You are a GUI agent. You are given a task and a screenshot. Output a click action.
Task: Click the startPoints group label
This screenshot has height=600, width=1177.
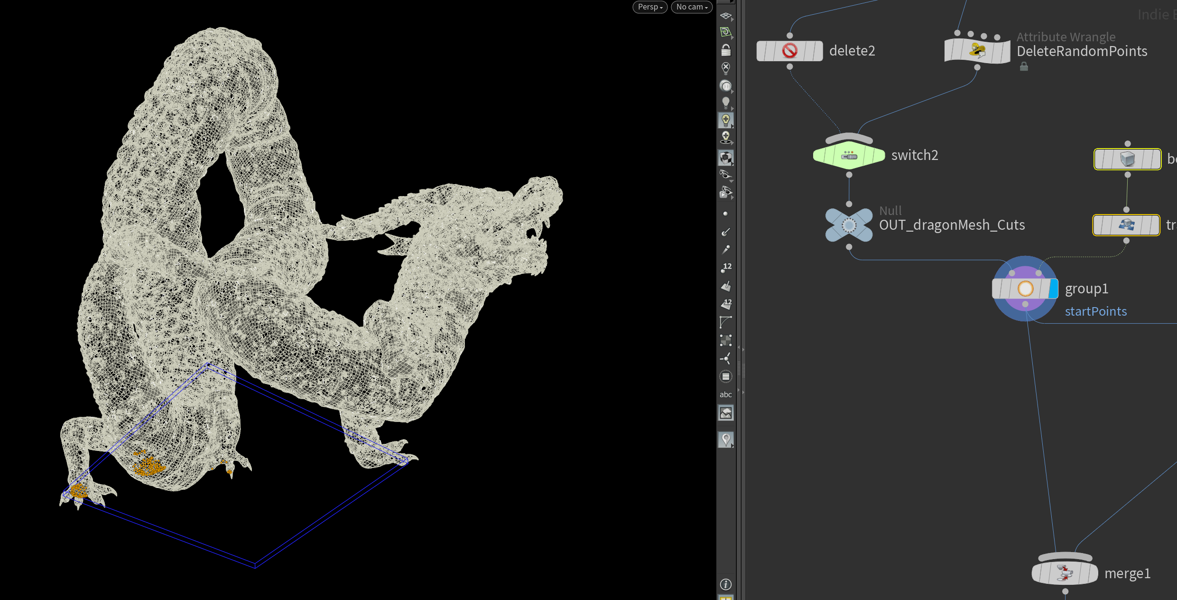[x=1095, y=311]
